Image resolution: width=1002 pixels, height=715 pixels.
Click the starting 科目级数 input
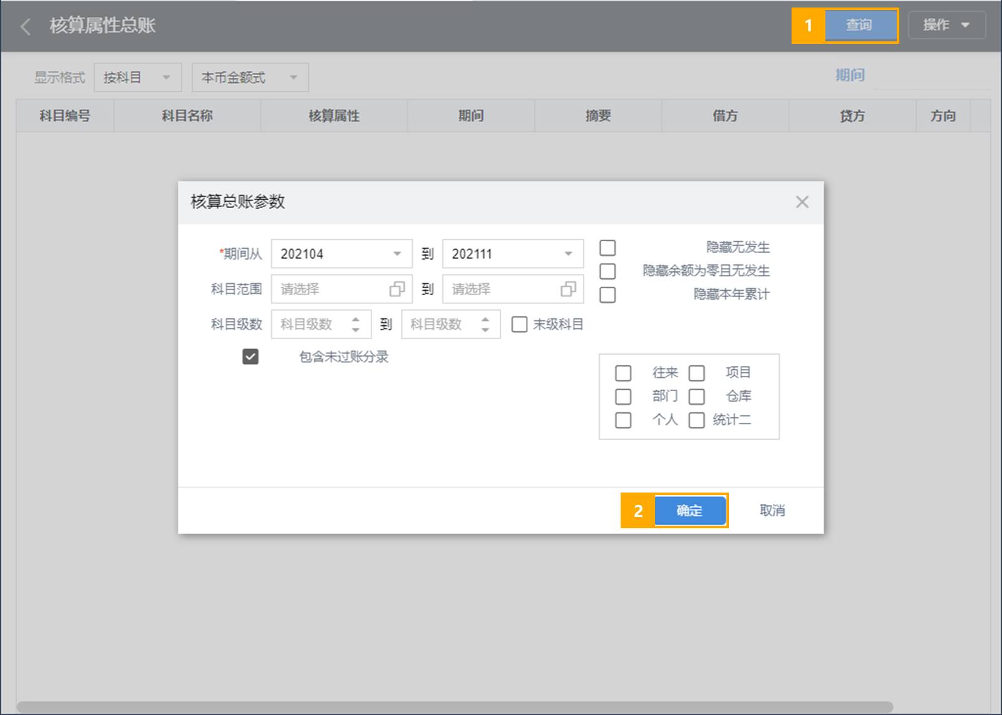pyautogui.click(x=321, y=324)
